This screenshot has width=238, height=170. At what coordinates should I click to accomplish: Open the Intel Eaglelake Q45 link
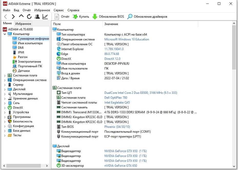[117, 103]
